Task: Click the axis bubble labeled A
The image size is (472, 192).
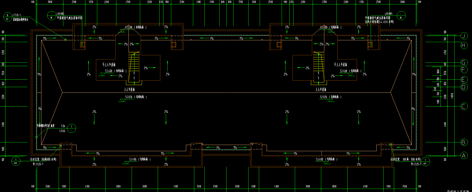Action: pos(464,155)
